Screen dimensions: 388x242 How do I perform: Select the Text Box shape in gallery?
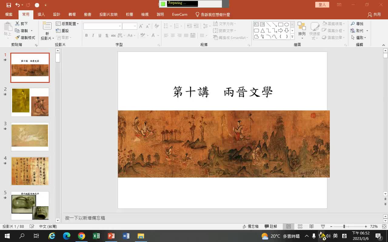pos(256,25)
